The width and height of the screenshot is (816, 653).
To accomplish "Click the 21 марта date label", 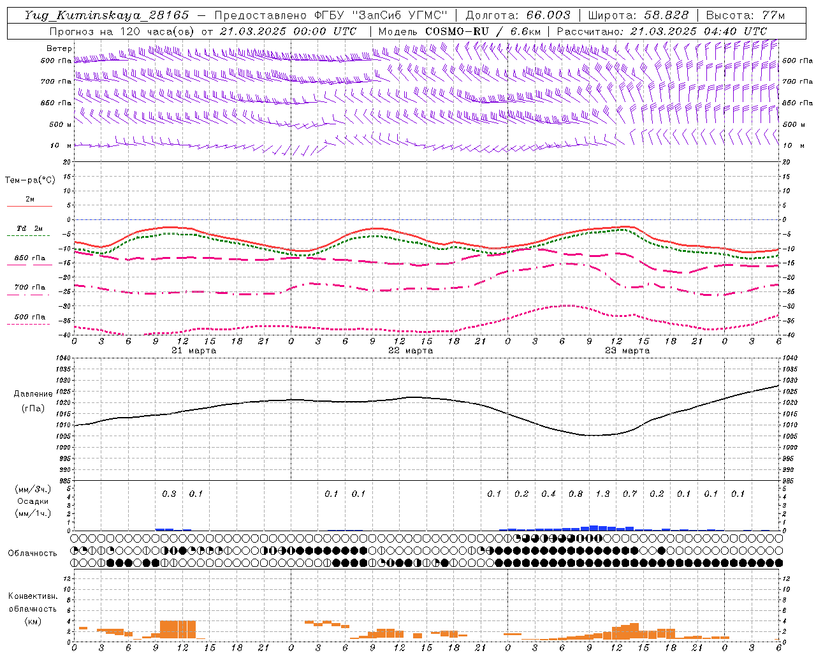I will click(194, 351).
